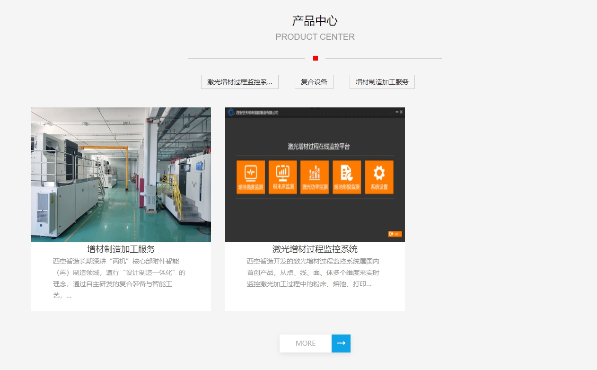Click the 产品中心 section heading
Viewport: 597px width, 370px height.
coord(315,21)
